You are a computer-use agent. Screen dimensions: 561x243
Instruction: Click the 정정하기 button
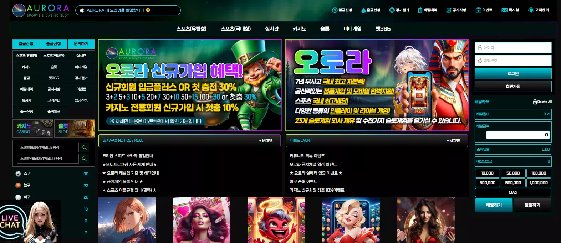click(x=532, y=205)
